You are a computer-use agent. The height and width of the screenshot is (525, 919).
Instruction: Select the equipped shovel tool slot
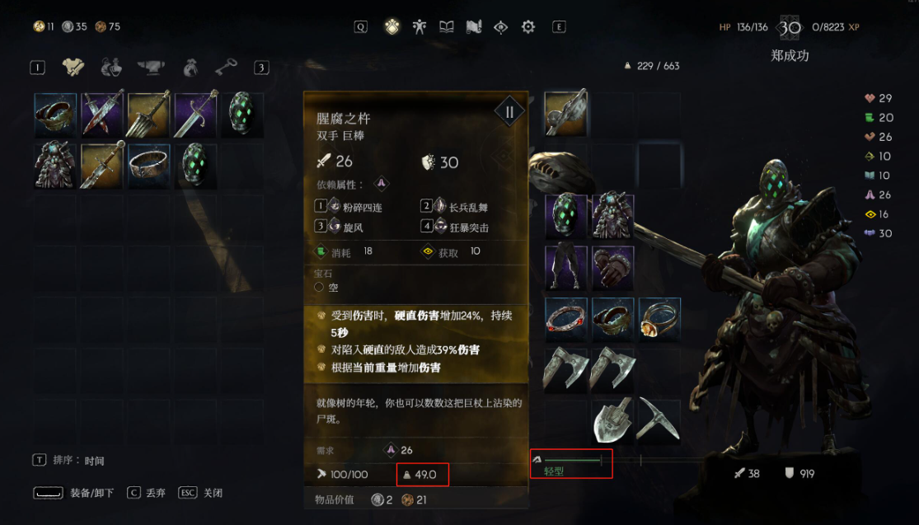click(x=612, y=421)
